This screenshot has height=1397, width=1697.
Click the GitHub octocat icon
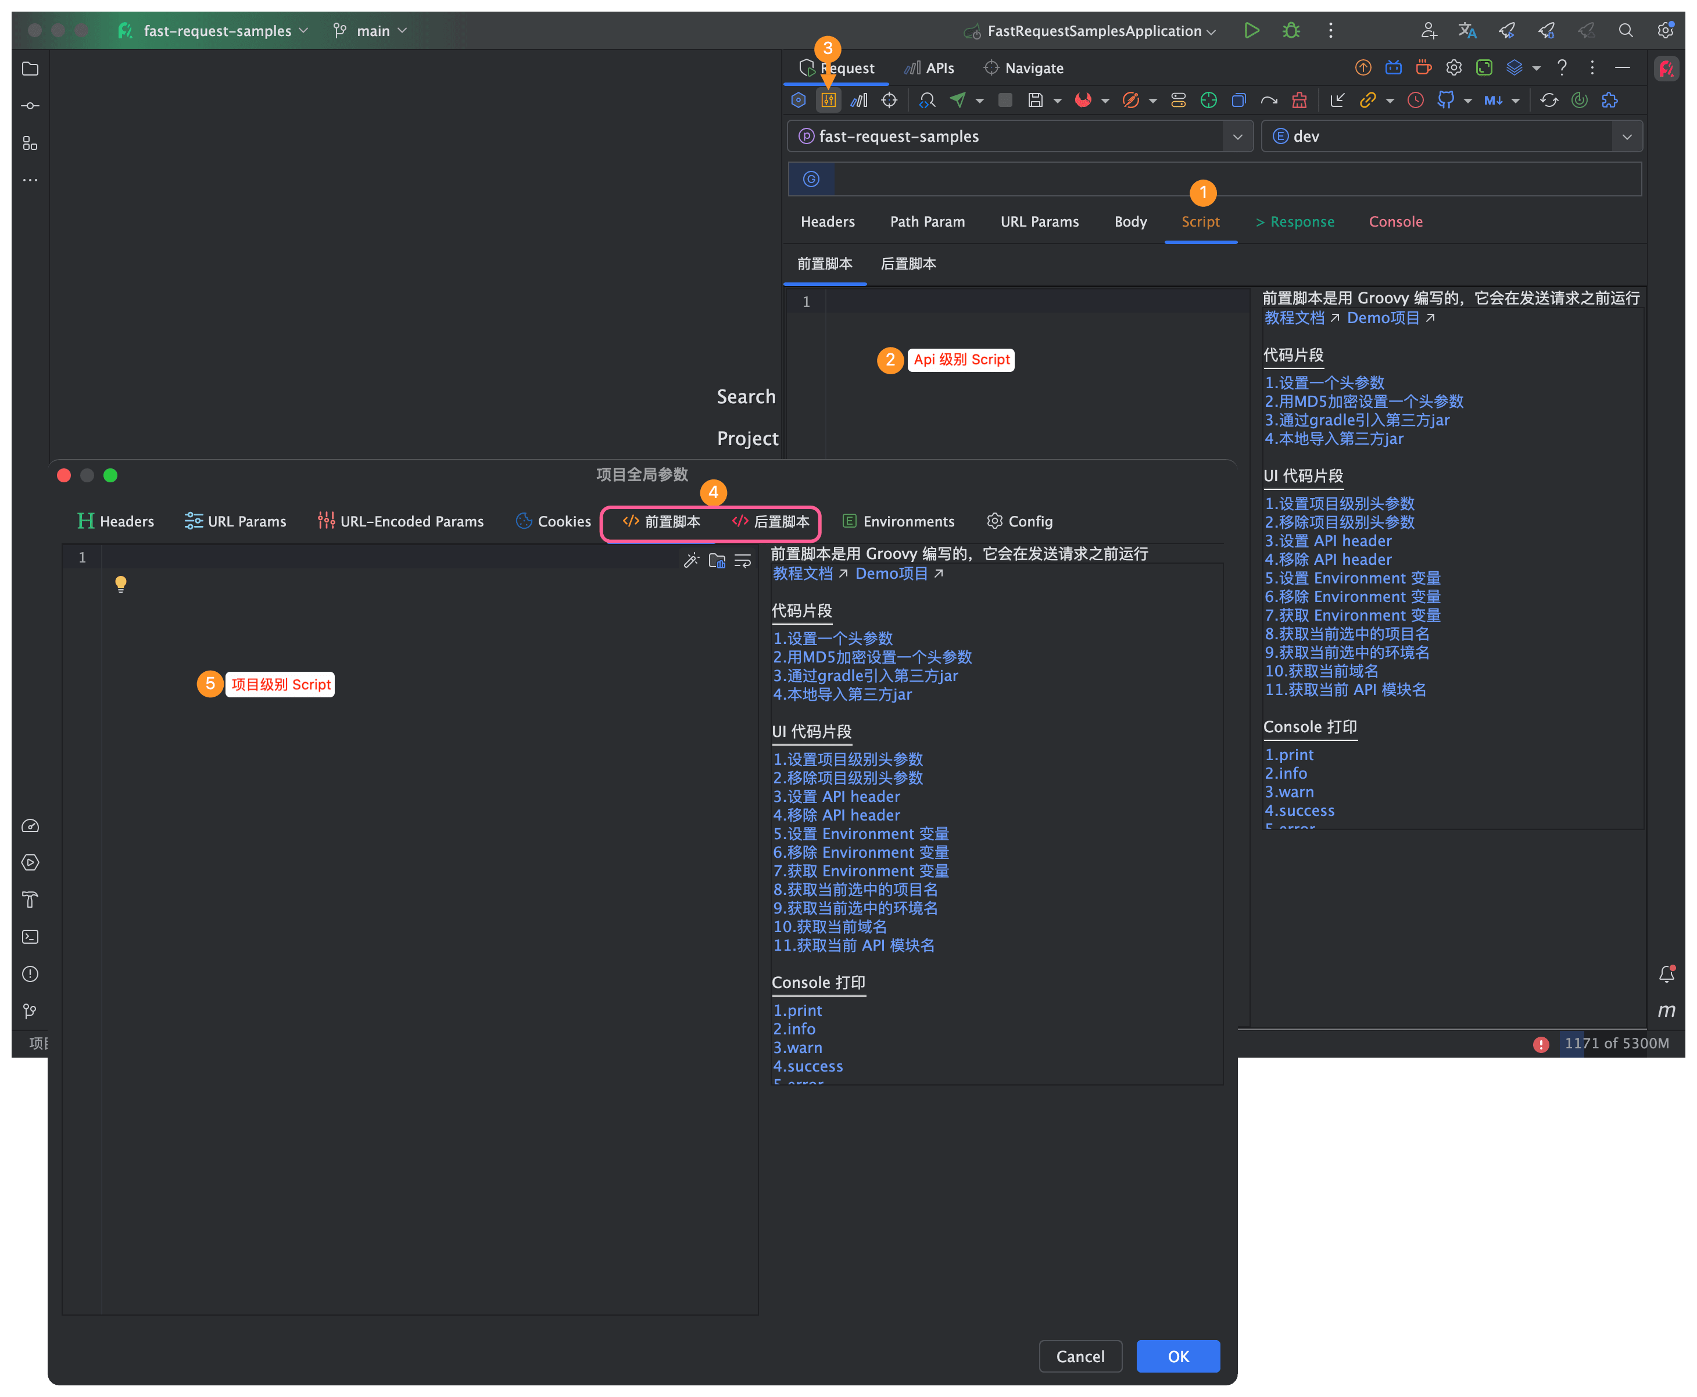[x=1445, y=100]
